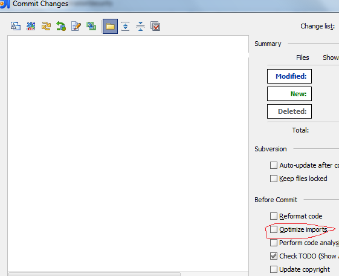Click the New files summary box

point(289,94)
